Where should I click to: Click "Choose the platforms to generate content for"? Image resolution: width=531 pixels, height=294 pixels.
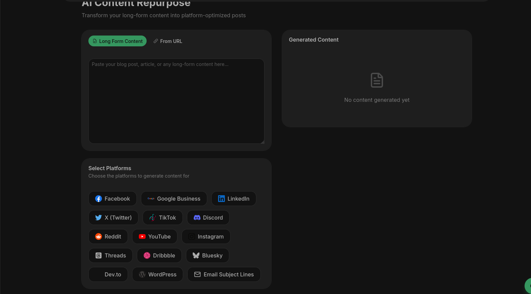(x=139, y=176)
